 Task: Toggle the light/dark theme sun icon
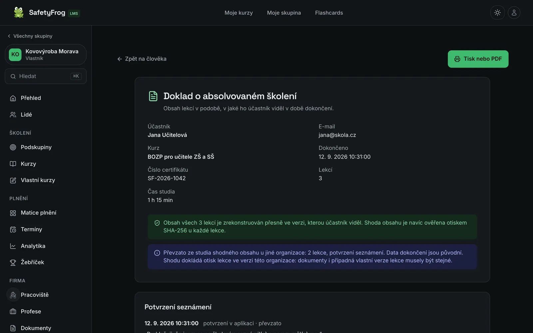[497, 13]
